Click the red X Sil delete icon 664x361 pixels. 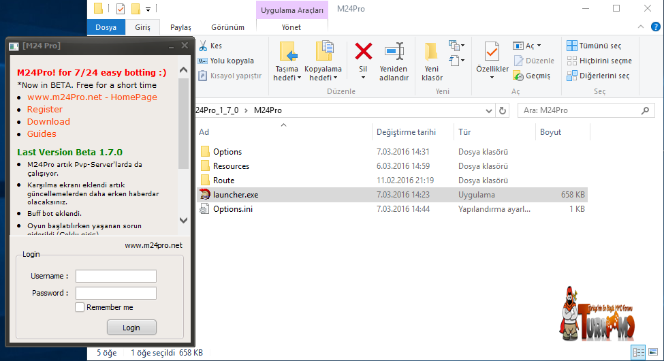[364, 51]
